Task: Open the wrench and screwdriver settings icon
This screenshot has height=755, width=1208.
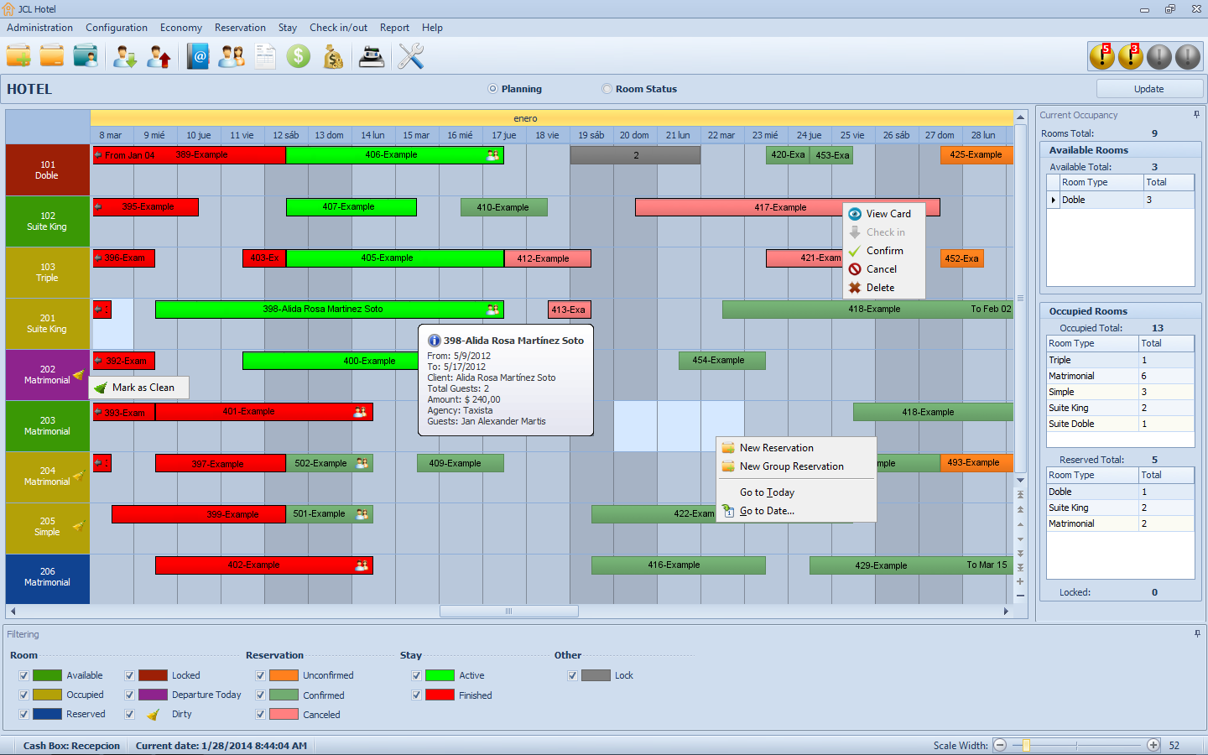Action: click(410, 57)
